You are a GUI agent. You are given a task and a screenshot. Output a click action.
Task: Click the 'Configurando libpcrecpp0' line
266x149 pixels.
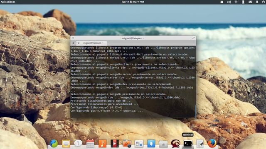99,108
